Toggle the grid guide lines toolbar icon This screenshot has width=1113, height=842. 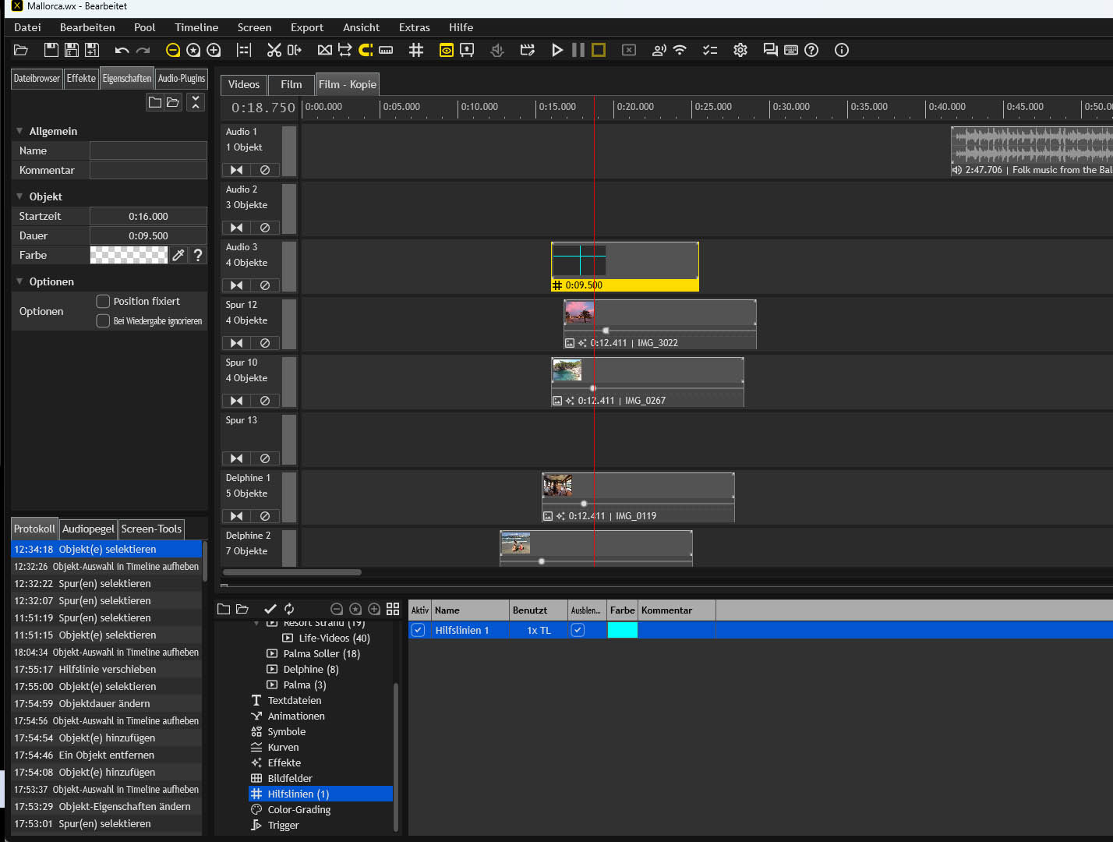tap(416, 50)
